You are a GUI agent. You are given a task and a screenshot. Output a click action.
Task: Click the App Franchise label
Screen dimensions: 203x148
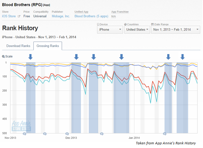(x=120, y=12)
